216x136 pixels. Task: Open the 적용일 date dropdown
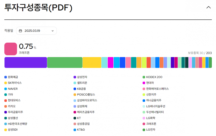pyautogui.click(x=36, y=31)
